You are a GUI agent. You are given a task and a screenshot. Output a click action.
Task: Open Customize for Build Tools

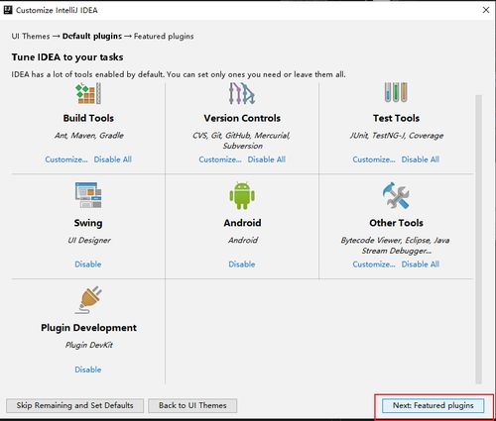[66, 159]
